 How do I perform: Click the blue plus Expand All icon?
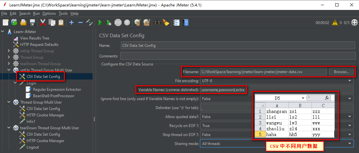click(72, 22)
